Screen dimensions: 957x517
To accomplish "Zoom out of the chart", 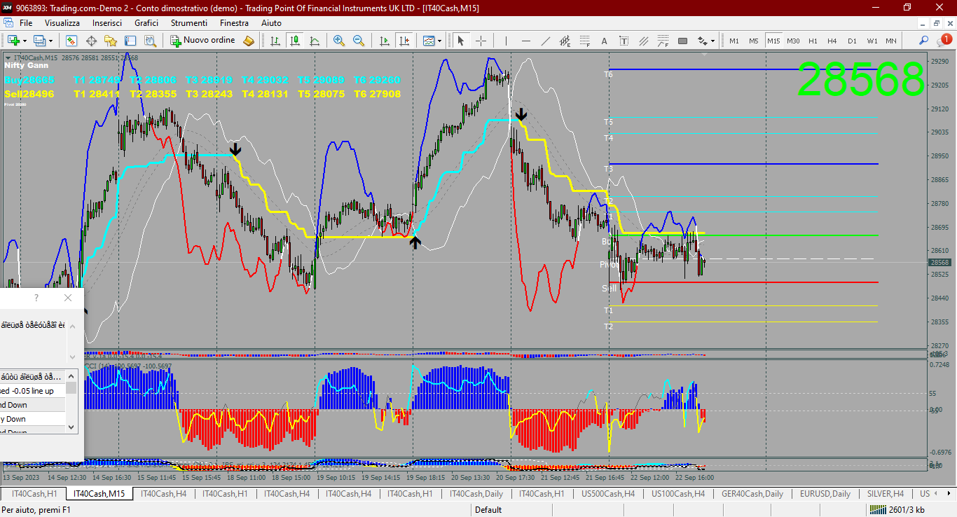I will pyautogui.click(x=359, y=41).
